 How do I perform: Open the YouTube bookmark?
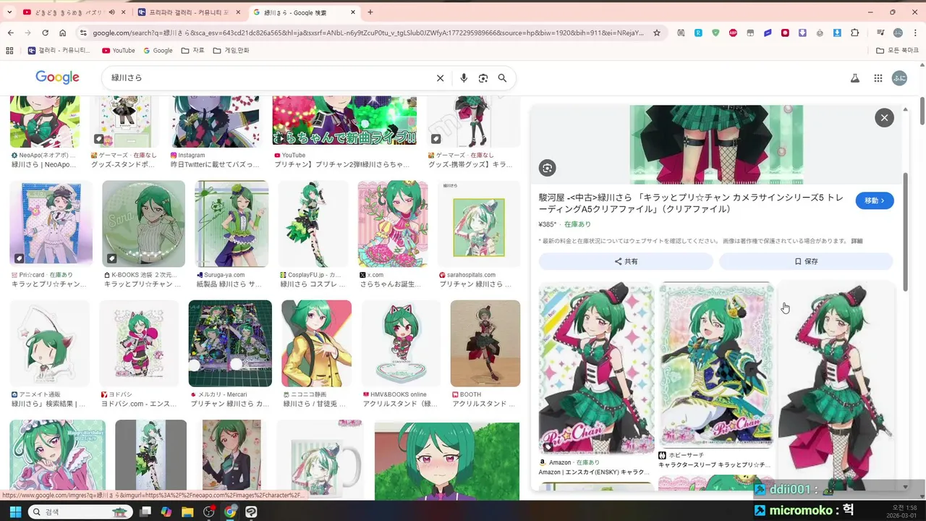pyautogui.click(x=119, y=51)
